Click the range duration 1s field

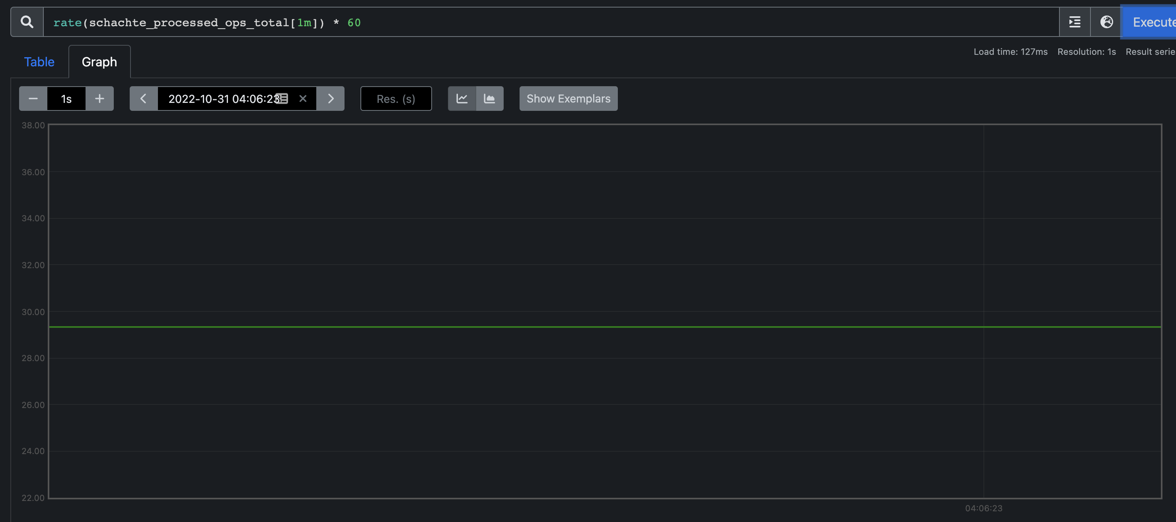[x=66, y=99]
